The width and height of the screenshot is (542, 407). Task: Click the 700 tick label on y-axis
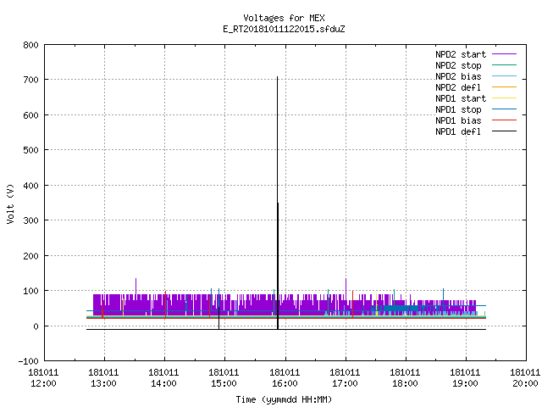pyautogui.click(x=30, y=81)
